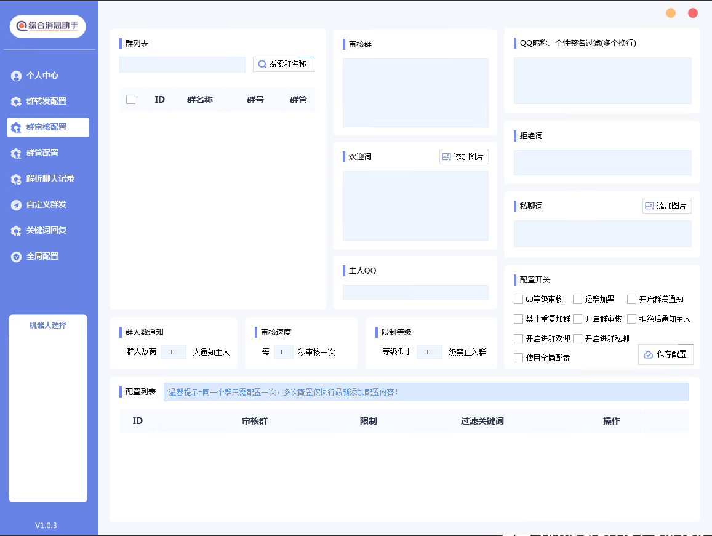The image size is (712, 536).
Task: Toggle the 退群加黑 checkbox
Action: (x=577, y=300)
